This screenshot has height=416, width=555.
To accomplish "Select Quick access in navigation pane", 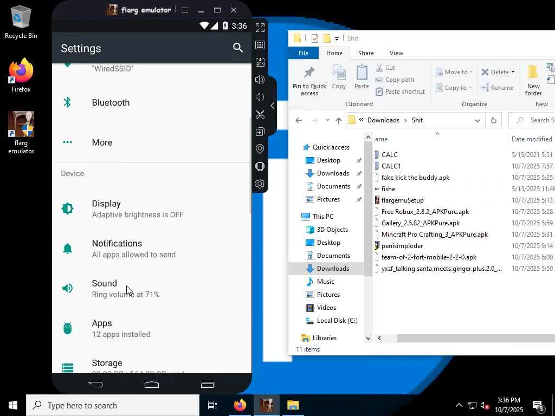I will 331,147.
